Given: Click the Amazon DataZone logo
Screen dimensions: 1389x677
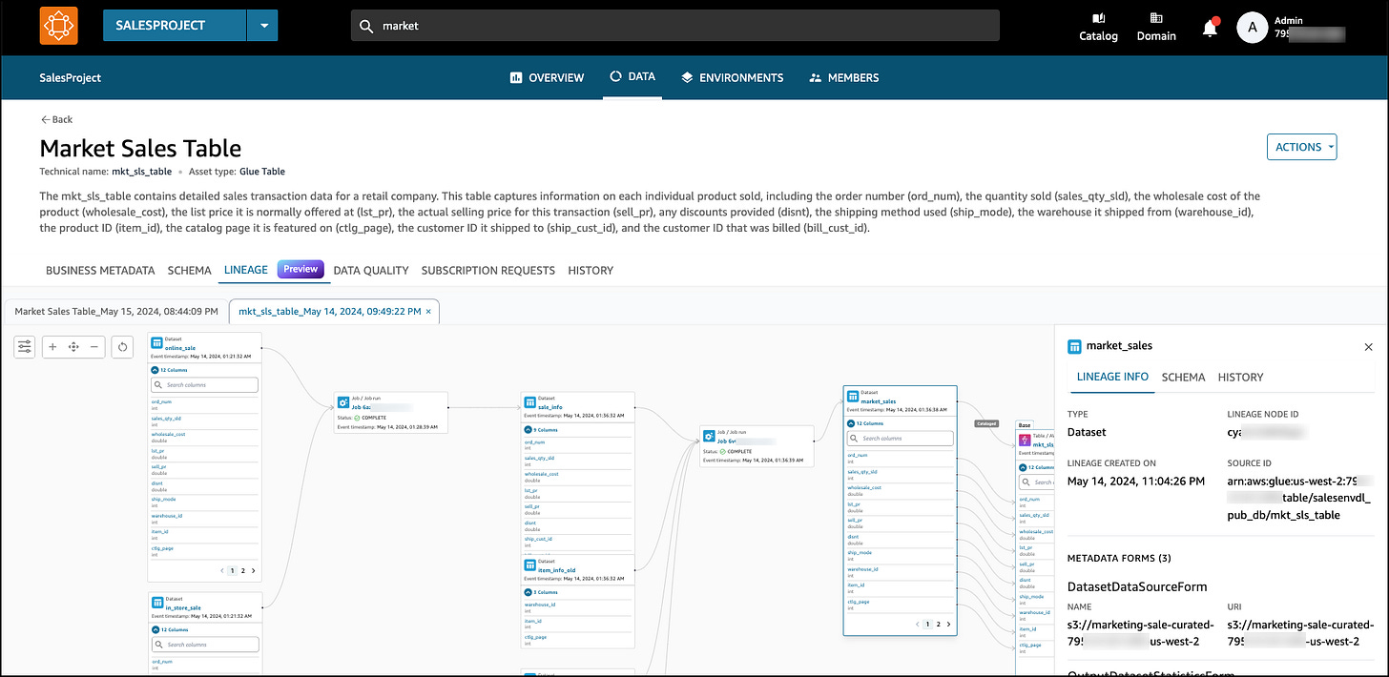Looking at the screenshot, I should 58,25.
